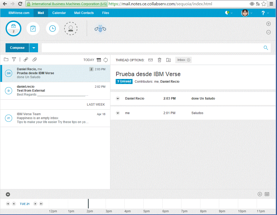Screen dimensions: 277x215
Task: Bookmark page with the browser star
Action: coord(264,4)
